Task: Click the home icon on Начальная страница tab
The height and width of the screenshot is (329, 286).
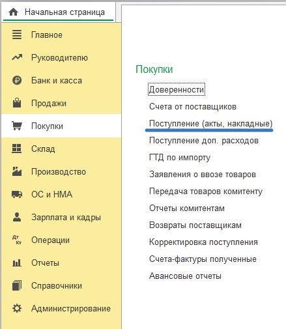Action: (13, 12)
